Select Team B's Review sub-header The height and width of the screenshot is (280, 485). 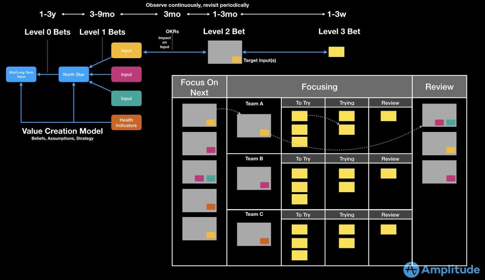(x=390, y=159)
